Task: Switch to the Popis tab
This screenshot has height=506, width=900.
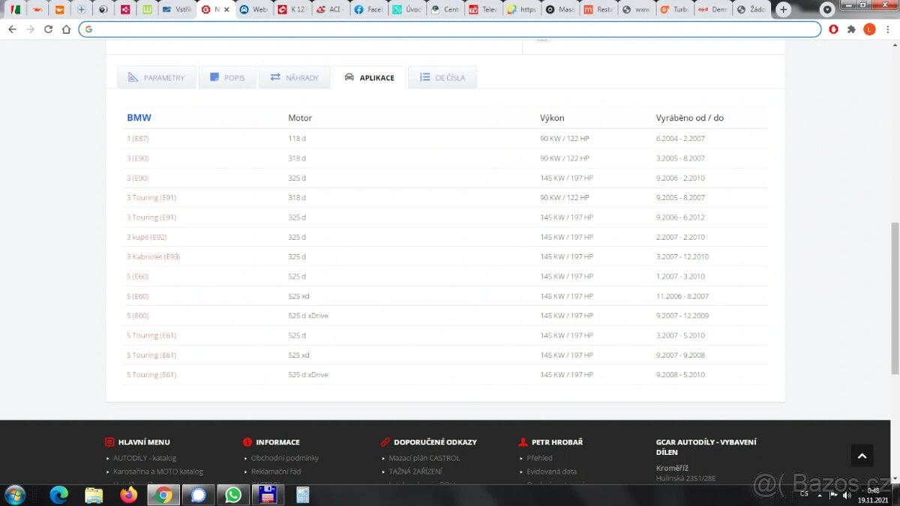Action: 227,77
